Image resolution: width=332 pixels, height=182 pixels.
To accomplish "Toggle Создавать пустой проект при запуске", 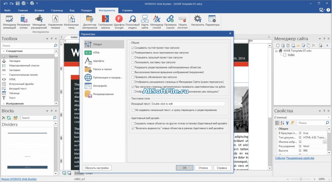I will (x=133, y=48).
